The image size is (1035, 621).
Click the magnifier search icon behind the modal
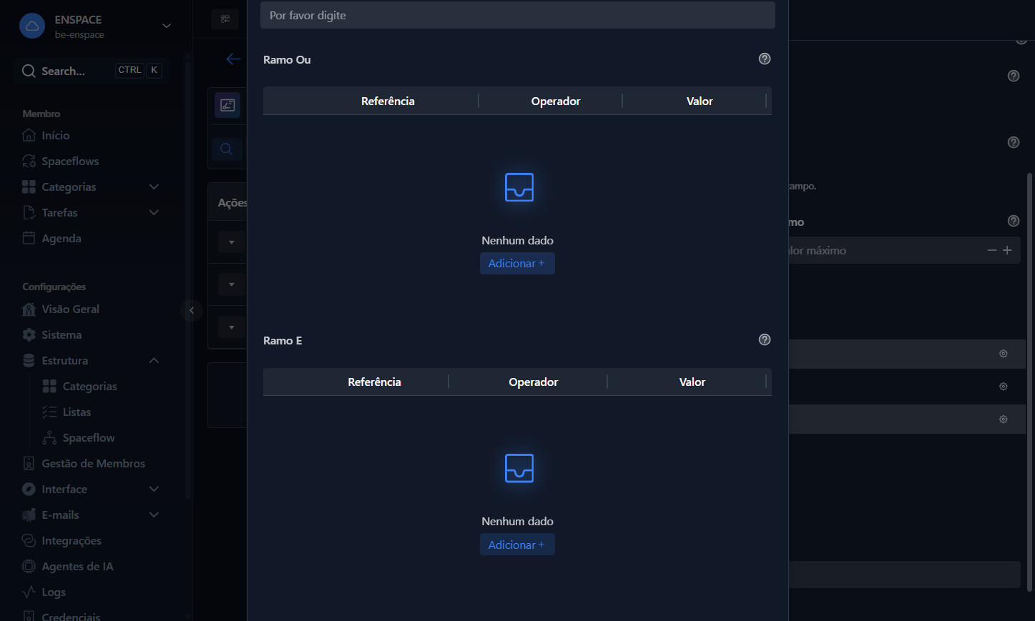pyautogui.click(x=227, y=149)
